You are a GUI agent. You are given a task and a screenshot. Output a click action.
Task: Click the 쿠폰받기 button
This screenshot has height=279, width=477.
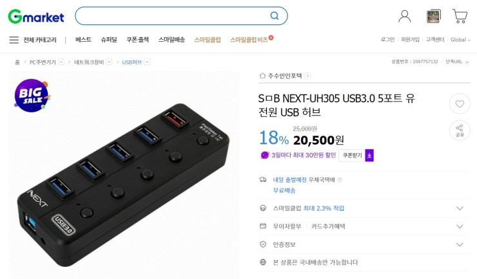point(351,155)
